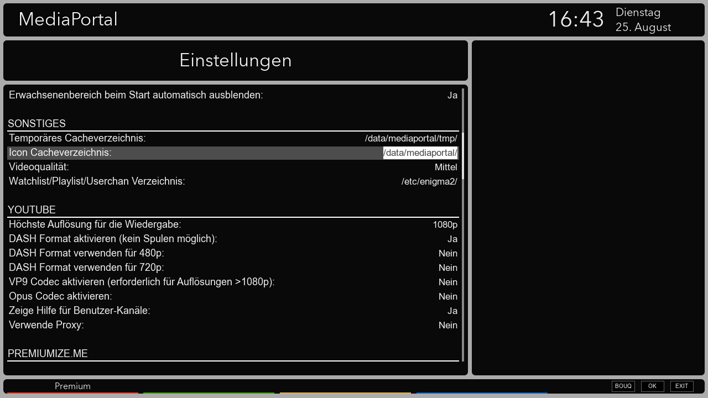This screenshot has height=398, width=708.
Task: Select DASH Format verwenden für 720p row
Action: [233, 268]
